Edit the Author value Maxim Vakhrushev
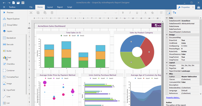The image size is (202, 106). (x=190, y=77)
